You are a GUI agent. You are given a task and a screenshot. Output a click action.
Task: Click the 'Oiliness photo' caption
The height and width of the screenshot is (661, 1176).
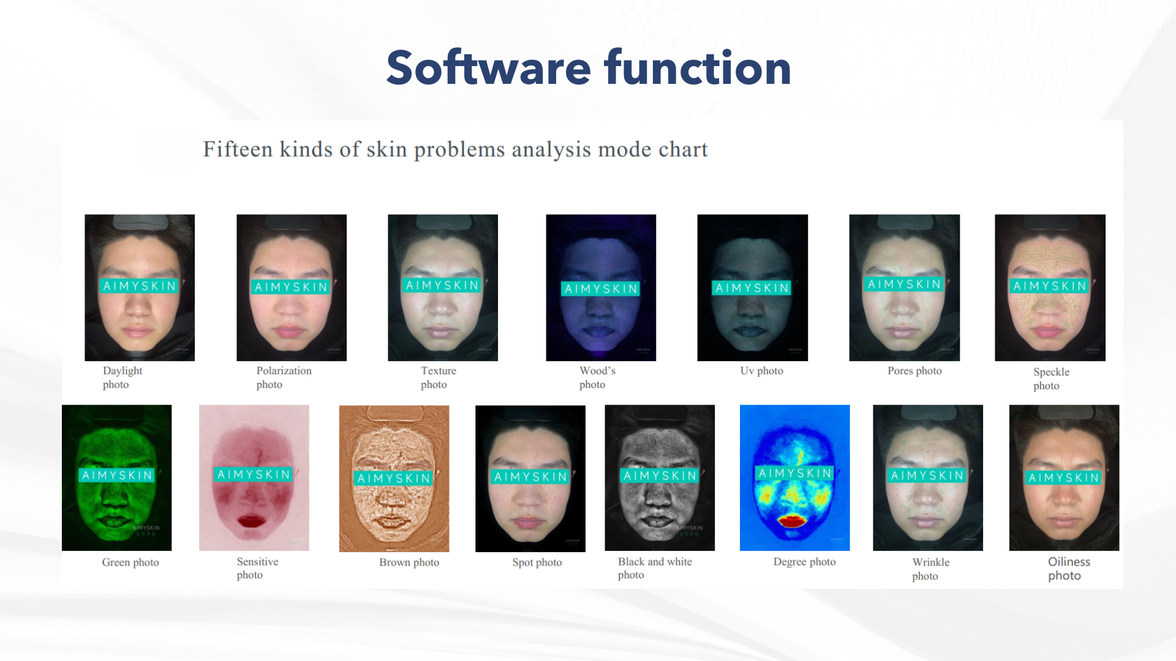point(1069,569)
